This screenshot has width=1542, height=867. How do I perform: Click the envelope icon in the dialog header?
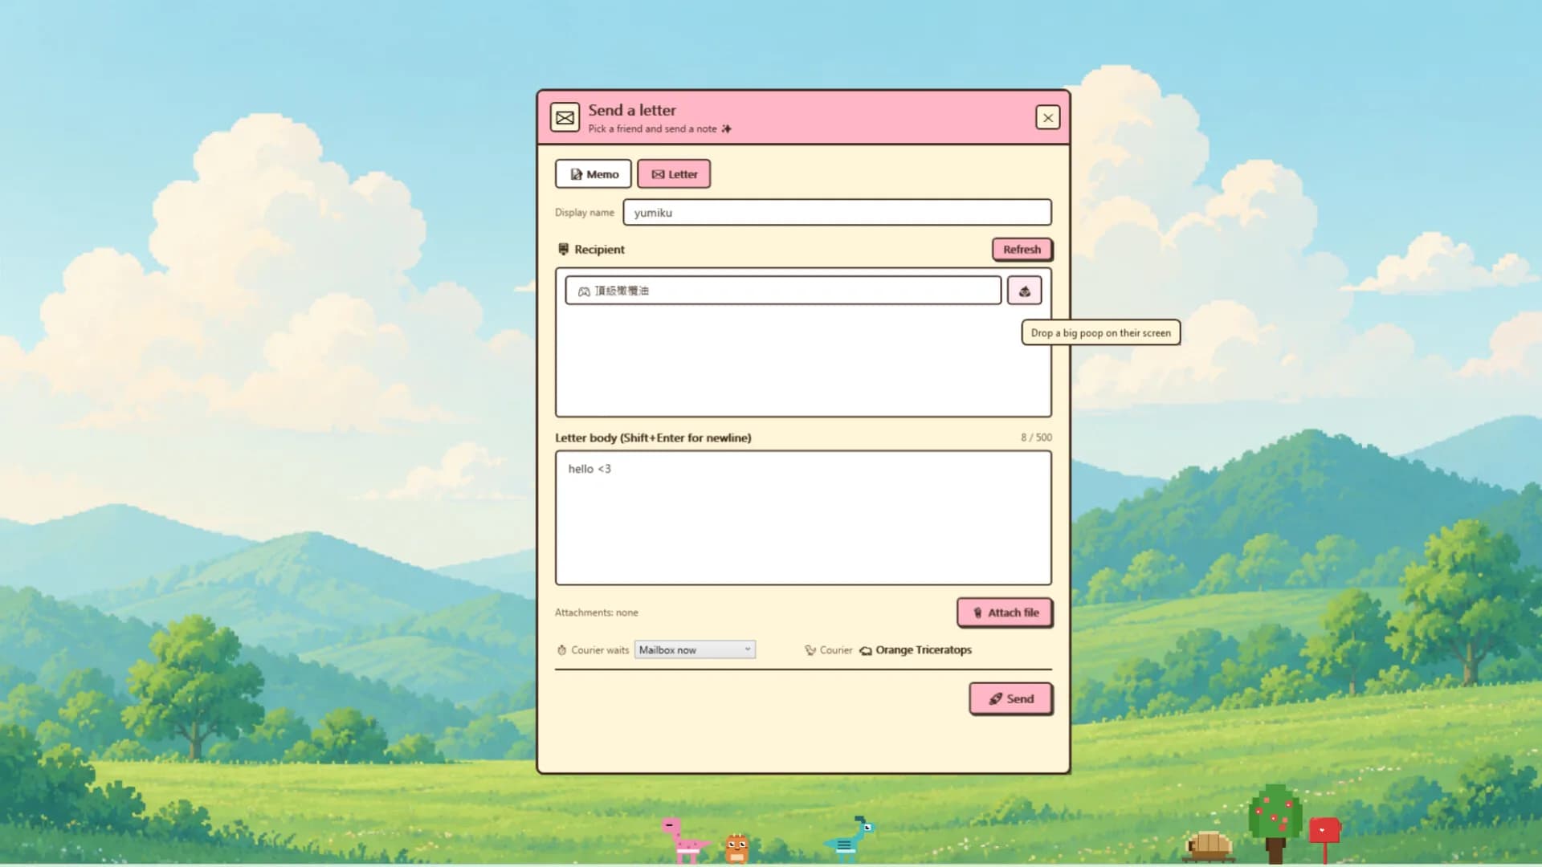click(x=565, y=117)
